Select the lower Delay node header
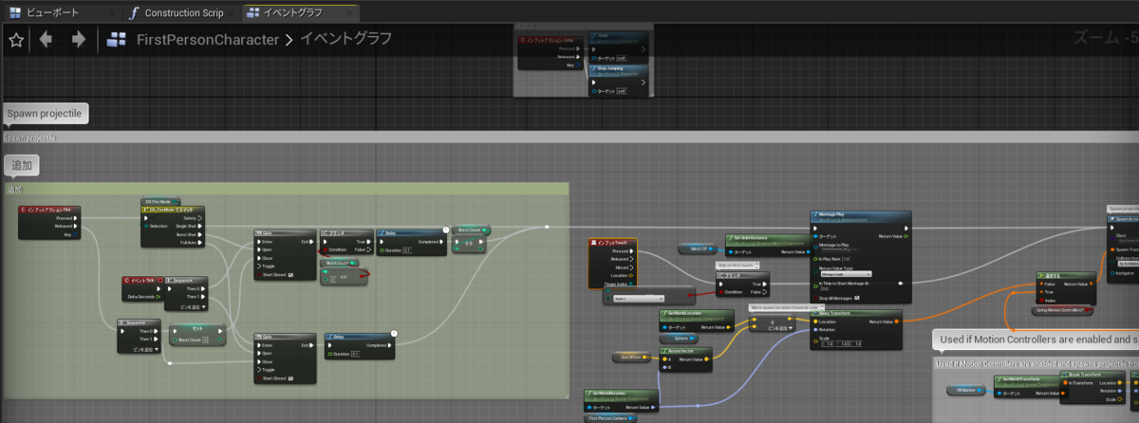1139x423 pixels. point(360,337)
